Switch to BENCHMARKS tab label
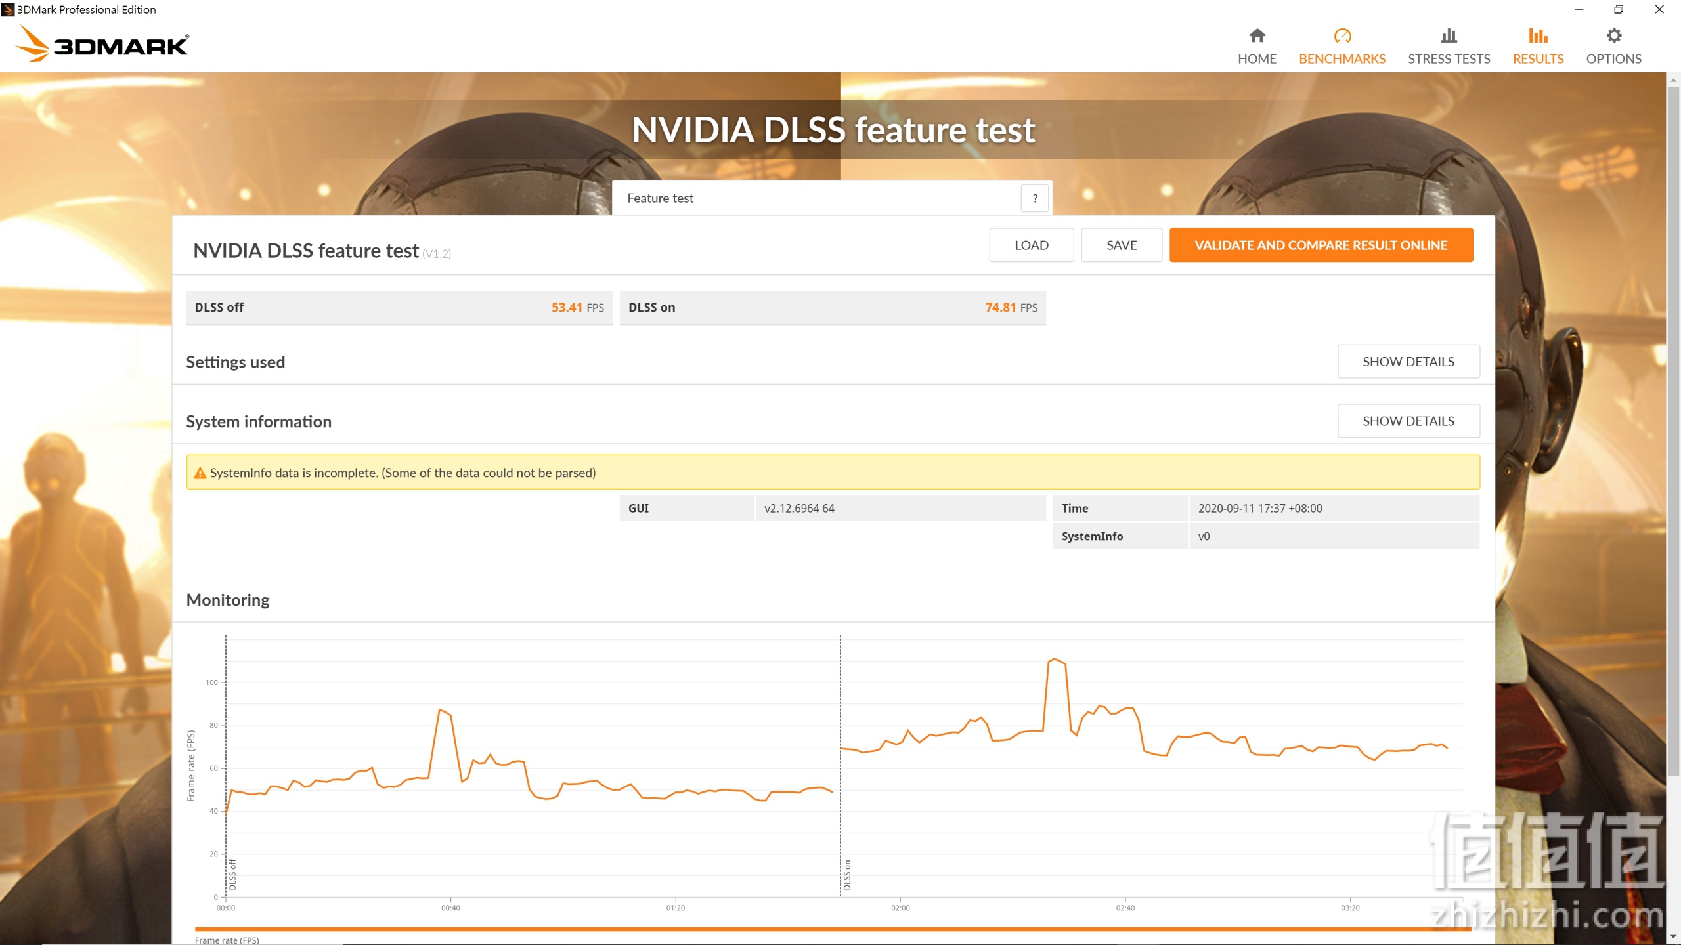 pyautogui.click(x=1342, y=58)
